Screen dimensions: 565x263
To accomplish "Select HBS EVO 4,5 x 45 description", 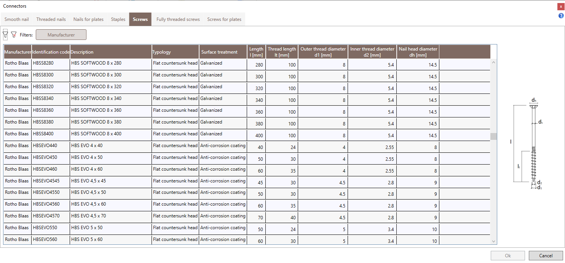I will coord(111,182).
